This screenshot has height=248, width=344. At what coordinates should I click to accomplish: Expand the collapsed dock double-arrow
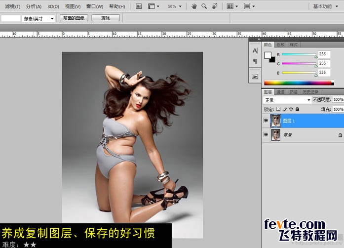pos(259,40)
